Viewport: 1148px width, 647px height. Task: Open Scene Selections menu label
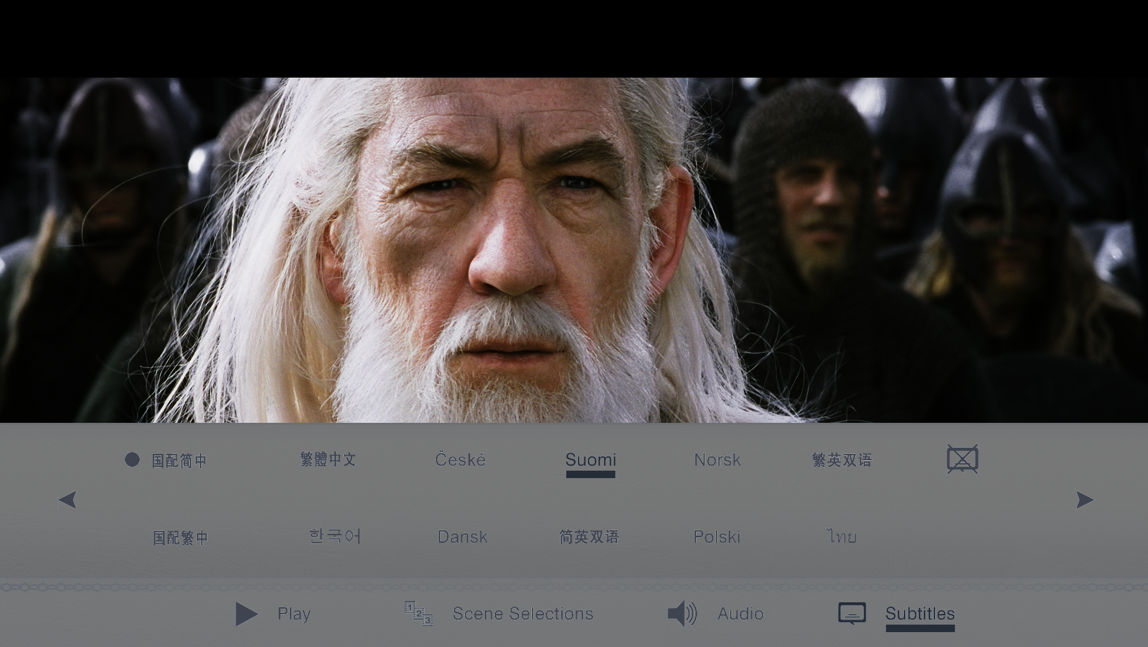click(x=523, y=613)
